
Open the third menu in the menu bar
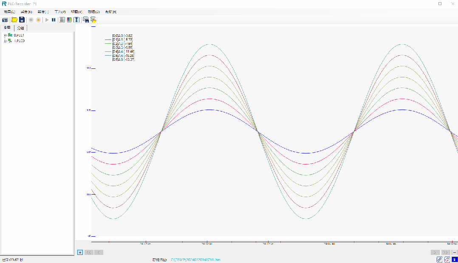43,12
